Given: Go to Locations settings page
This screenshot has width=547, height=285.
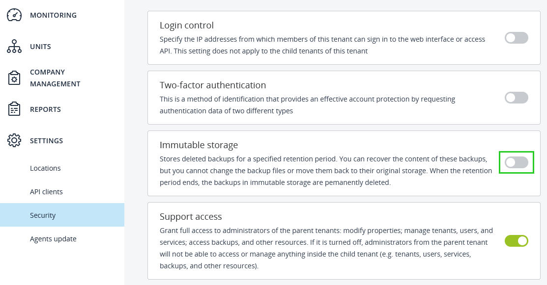Looking at the screenshot, I should (x=45, y=168).
